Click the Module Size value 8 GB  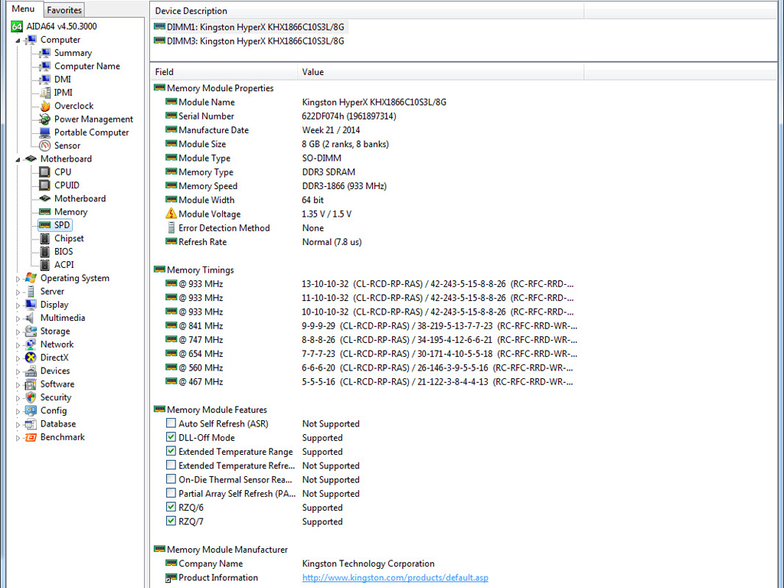[x=345, y=144]
